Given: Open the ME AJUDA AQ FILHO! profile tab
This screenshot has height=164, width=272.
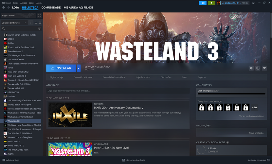Looking at the screenshot, I should (78, 8).
